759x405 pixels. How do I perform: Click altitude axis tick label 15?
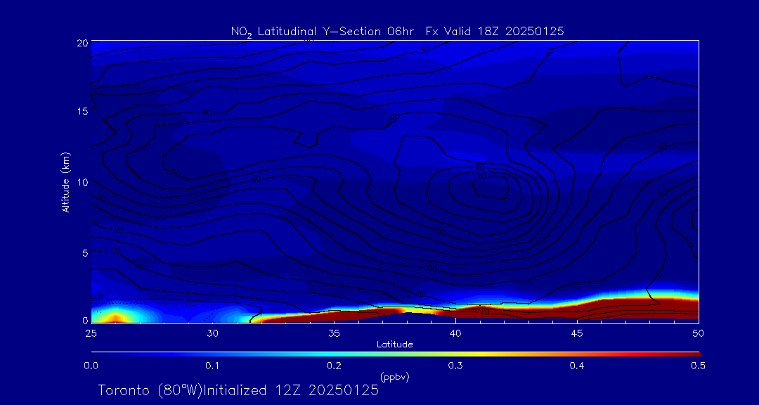tap(83, 111)
